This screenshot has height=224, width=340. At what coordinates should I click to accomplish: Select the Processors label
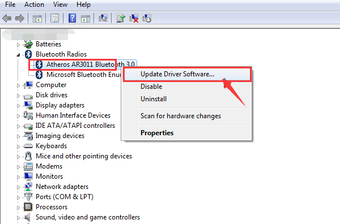click(x=52, y=207)
